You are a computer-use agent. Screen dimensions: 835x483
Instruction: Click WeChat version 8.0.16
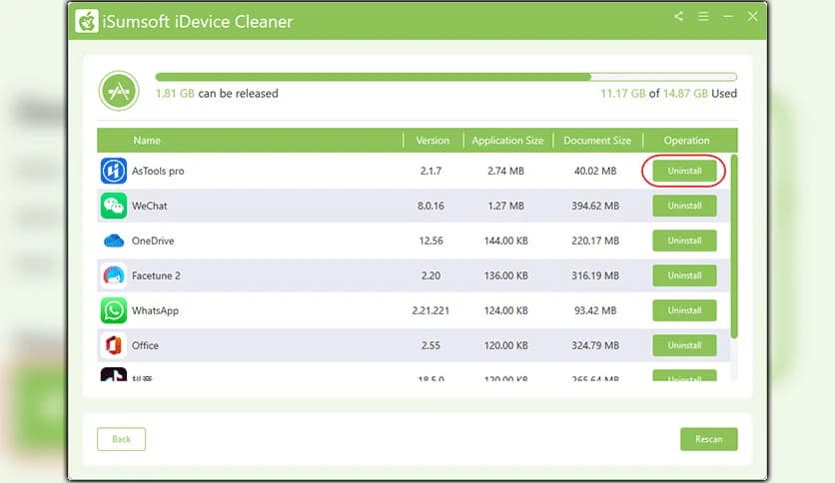[430, 206]
